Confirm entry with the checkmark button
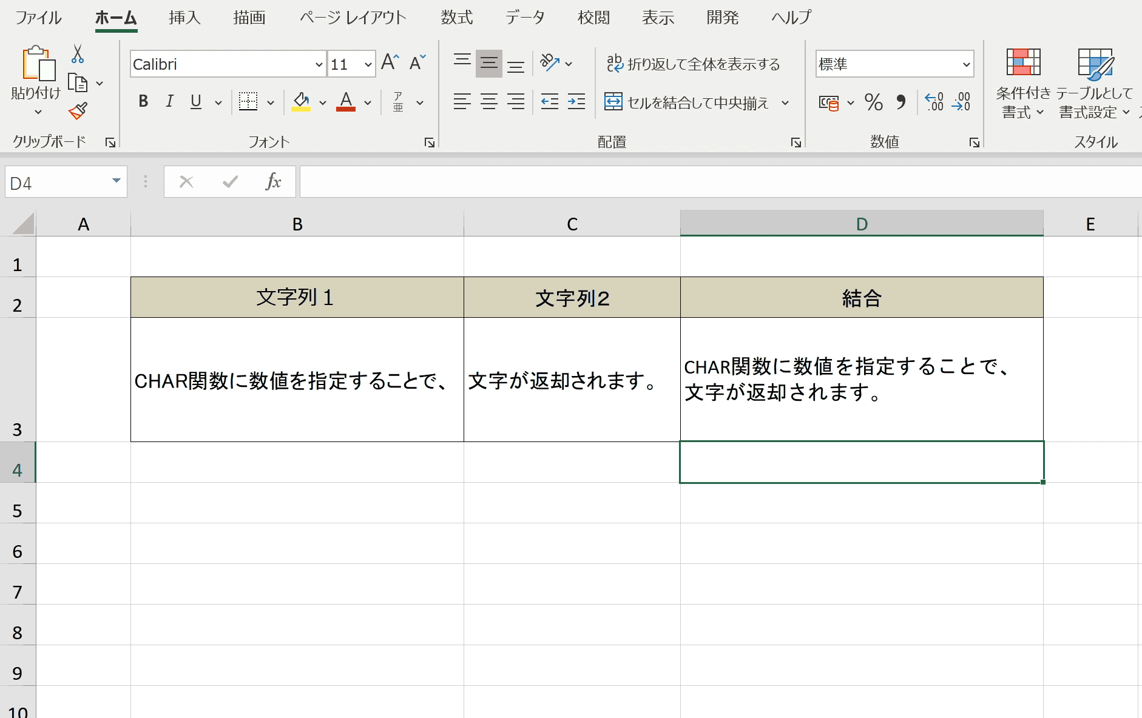 pyautogui.click(x=230, y=181)
